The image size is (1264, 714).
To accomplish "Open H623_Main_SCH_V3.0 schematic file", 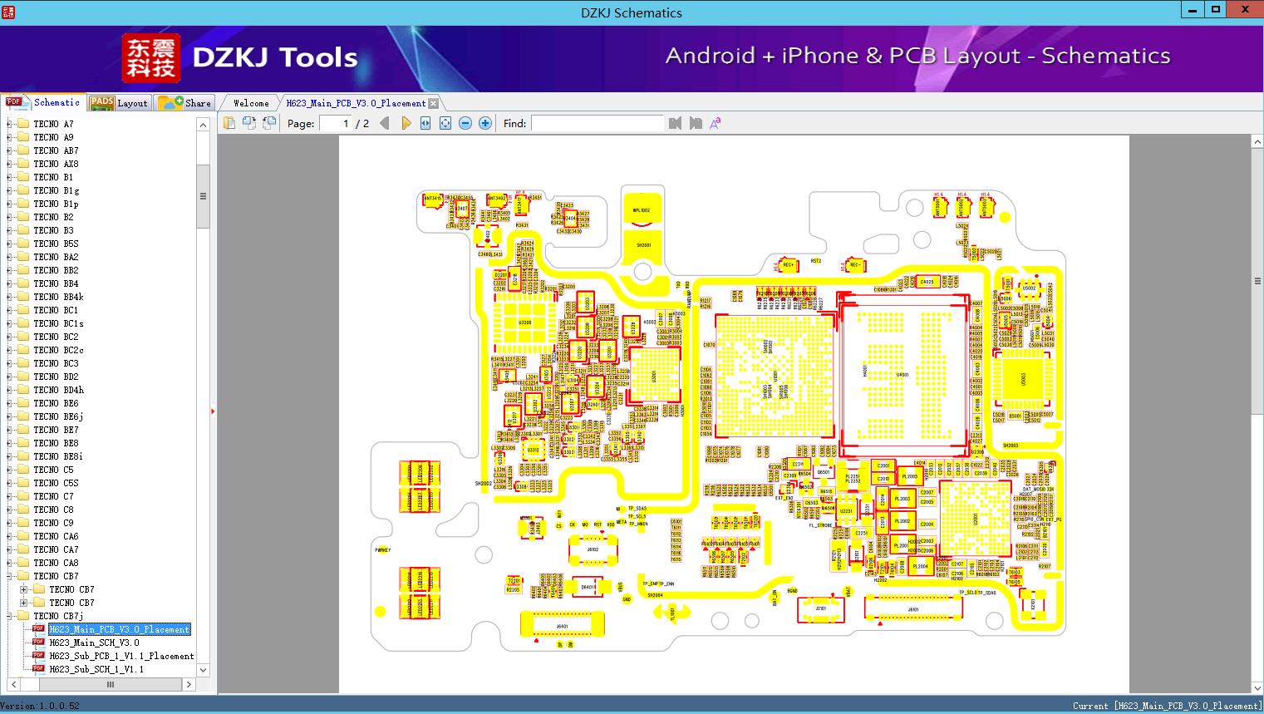I will [94, 643].
